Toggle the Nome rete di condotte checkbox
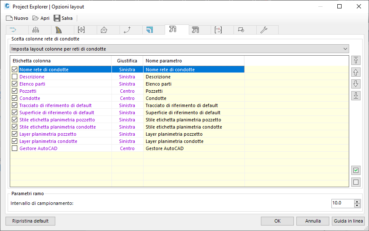 pos(15,69)
